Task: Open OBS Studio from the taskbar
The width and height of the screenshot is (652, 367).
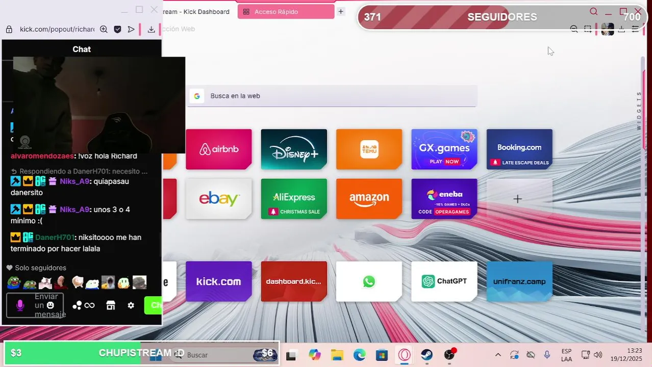Action: [x=449, y=355]
